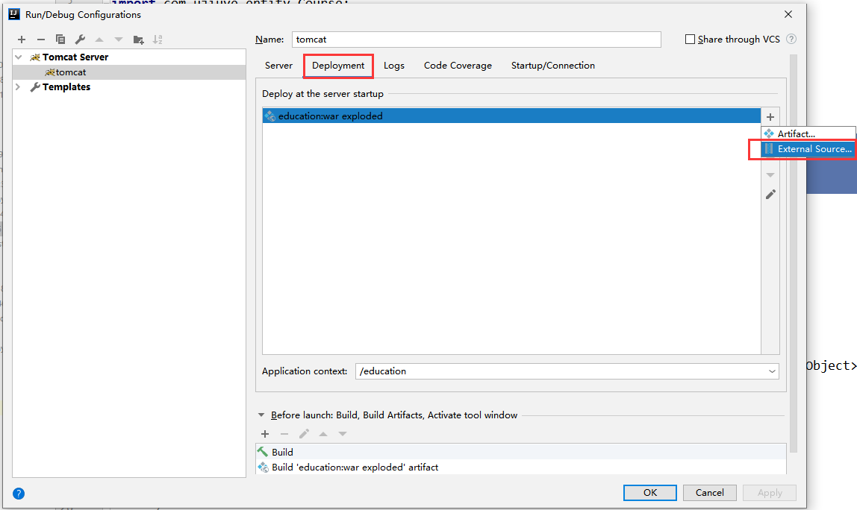Create new folder icon in left toolbar

138,40
